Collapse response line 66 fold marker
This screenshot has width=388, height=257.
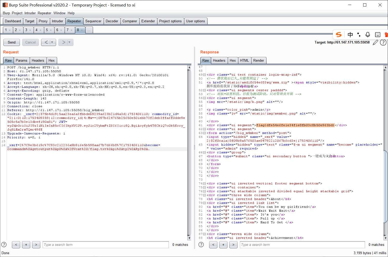[204, 152]
